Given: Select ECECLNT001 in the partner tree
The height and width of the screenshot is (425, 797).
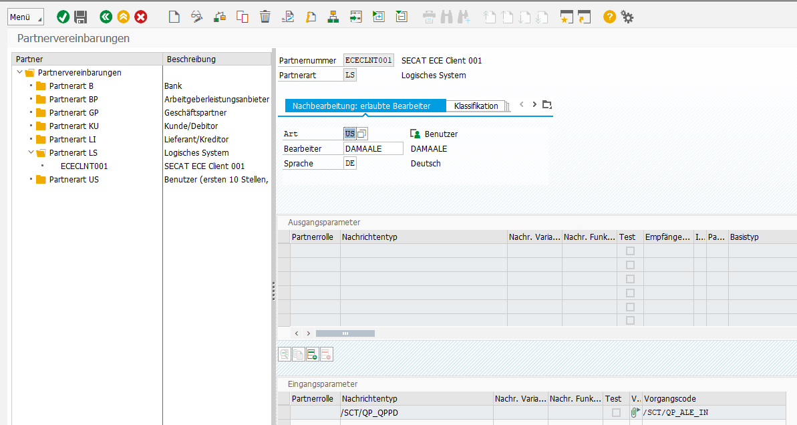Looking at the screenshot, I should (x=84, y=166).
